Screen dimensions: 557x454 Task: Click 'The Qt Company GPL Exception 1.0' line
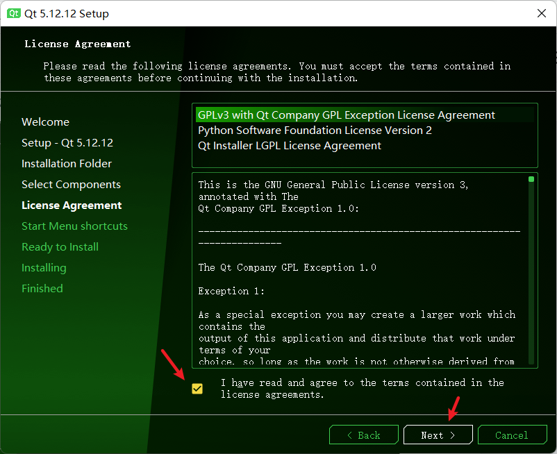tap(287, 268)
